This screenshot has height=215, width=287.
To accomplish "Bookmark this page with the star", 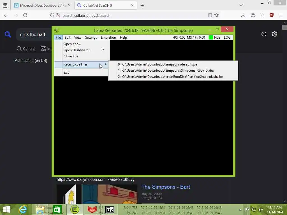I will [216, 15].
